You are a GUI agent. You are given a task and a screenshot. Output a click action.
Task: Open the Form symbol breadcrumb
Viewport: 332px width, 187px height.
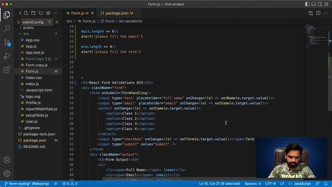(107, 21)
